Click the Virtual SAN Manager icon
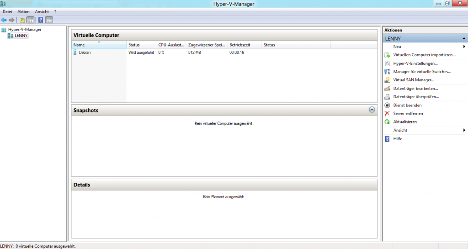Viewport: 468px width, 249px height. pos(387,80)
